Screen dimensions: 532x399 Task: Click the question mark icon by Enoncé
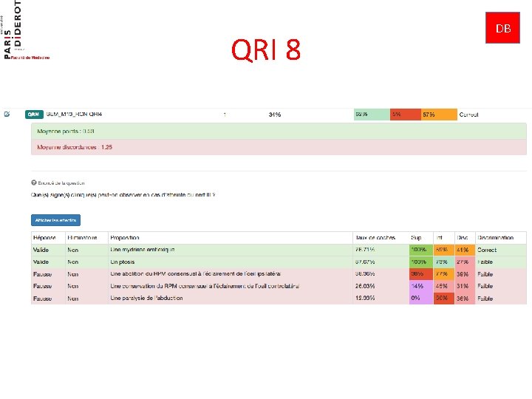coord(33,183)
